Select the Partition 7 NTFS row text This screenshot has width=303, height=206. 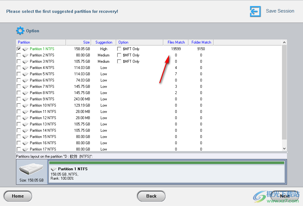[42, 87]
